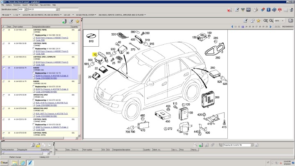
Task: Open the chassis footnote link under part A 164 820 06 79
Action: click(x=52, y=76)
